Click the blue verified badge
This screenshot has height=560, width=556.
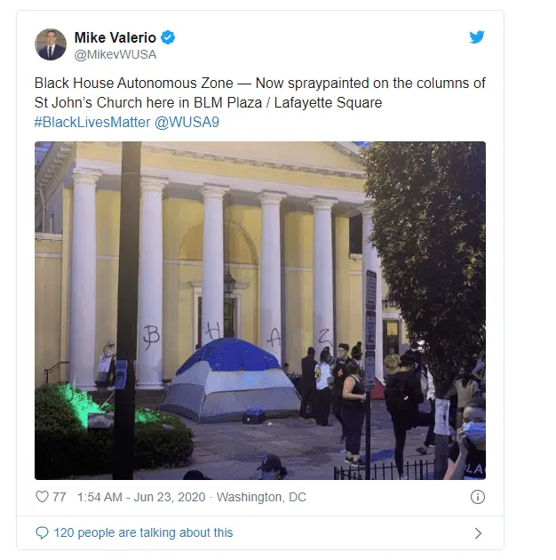(168, 37)
